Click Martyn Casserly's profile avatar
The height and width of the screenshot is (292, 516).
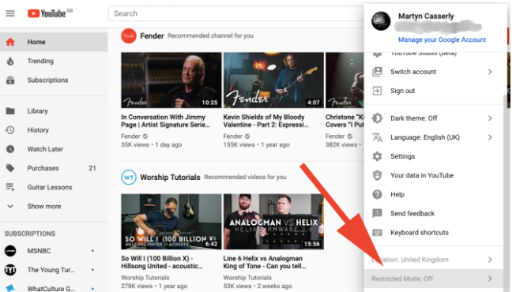pyautogui.click(x=381, y=21)
